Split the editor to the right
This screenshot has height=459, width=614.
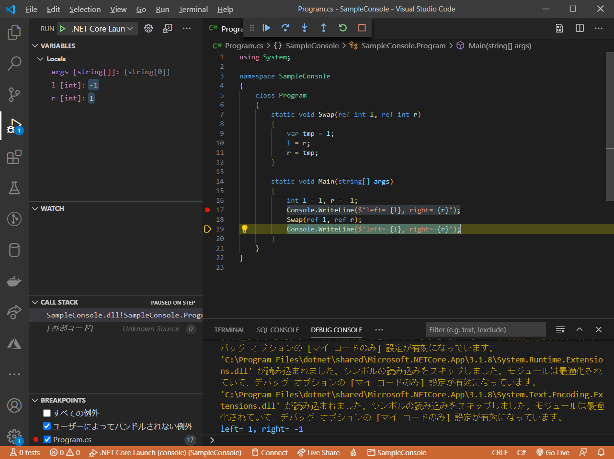point(580,28)
